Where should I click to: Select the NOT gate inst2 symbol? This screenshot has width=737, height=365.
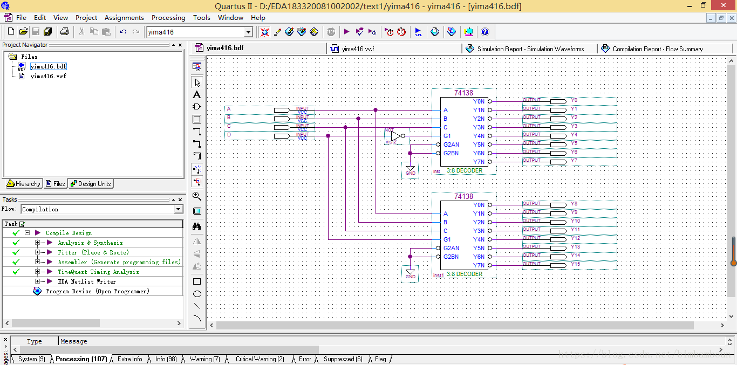click(x=397, y=136)
